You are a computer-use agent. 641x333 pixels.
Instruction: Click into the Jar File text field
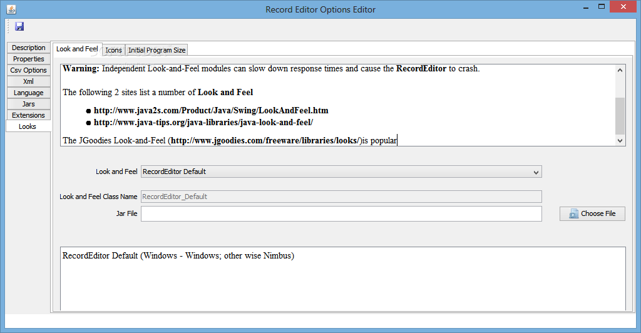coord(341,213)
